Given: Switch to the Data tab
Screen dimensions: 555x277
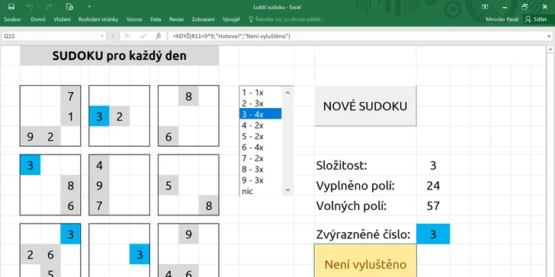Looking at the screenshot, I should (156, 20).
